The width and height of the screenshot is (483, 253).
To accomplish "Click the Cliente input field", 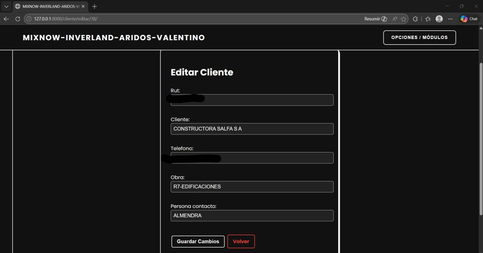I will pos(252,129).
